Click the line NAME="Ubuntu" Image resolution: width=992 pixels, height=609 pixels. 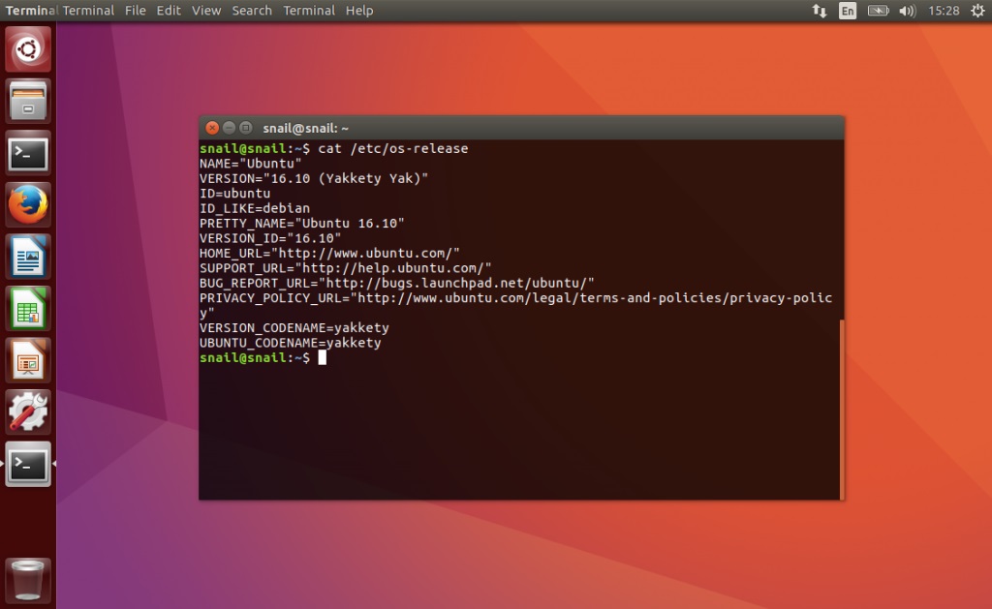[x=251, y=164]
